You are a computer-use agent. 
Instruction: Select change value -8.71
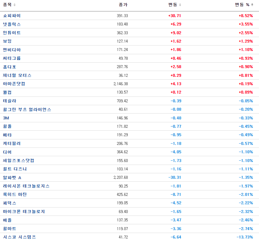(x=176, y=195)
